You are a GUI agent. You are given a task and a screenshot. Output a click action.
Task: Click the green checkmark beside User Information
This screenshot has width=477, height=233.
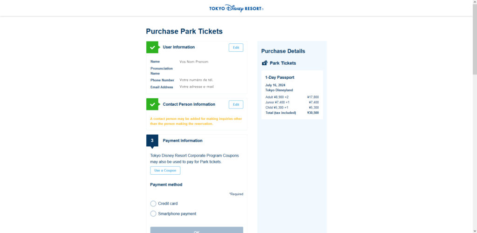[x=152, y=47]
